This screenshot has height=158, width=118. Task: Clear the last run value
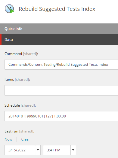[x=26, y=139]
